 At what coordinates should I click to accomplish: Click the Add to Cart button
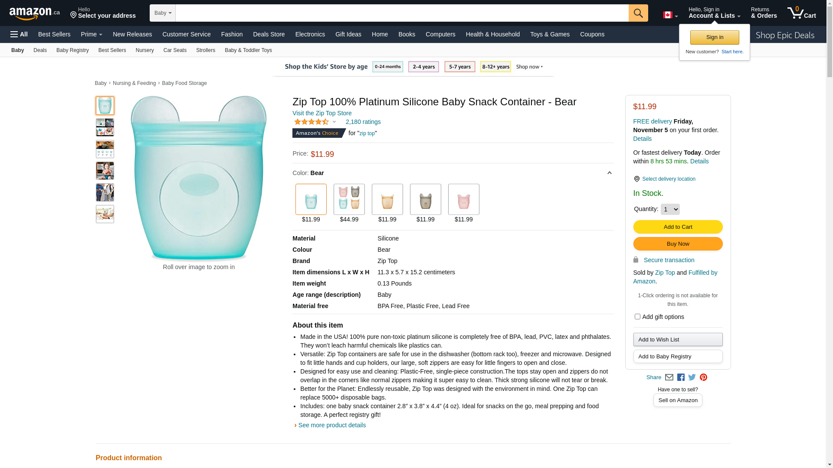click(x=678, y=227)
